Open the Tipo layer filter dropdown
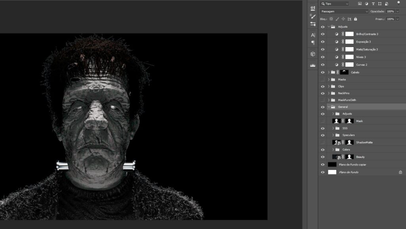Viewport: 406px width, 229px height. point(335,4)
